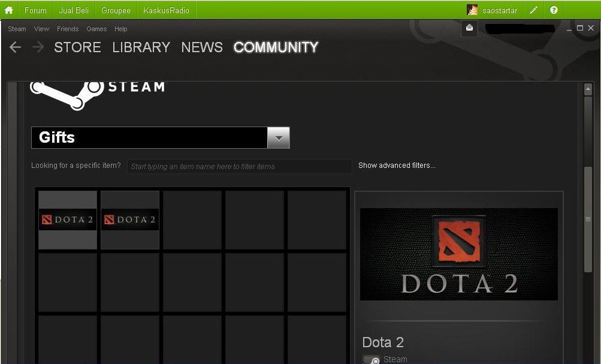Click the small Steam icon under Dota 2
This screenshot has height=364, width=601.
[x=371, y=360]
